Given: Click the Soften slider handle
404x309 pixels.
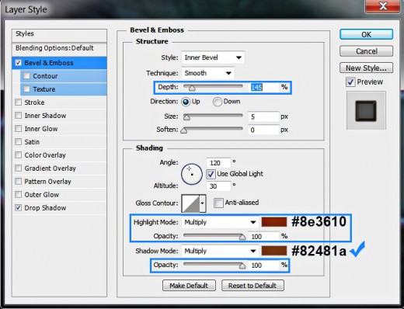Looking at the screenshot, I should pyautogui.click(x=184, y=130).
